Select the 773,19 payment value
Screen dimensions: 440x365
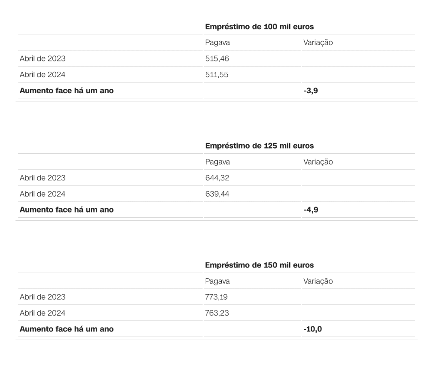(217, 297)
